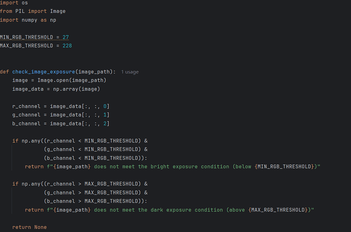
Task: Click index 2 in b_channel assignment
Action: coord(105,124)
